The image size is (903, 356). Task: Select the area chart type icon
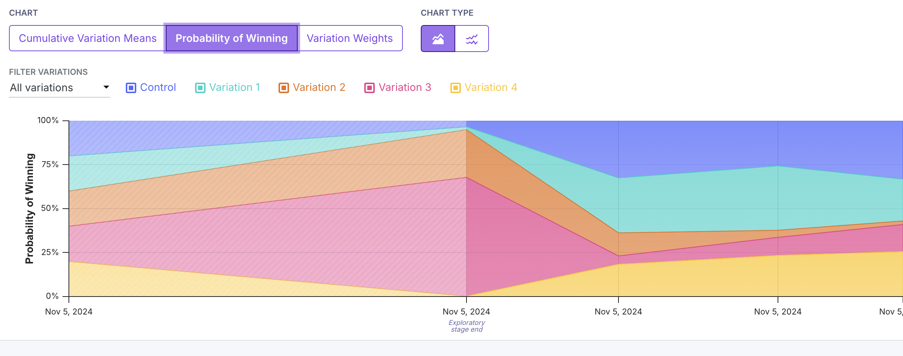(438, 39)
